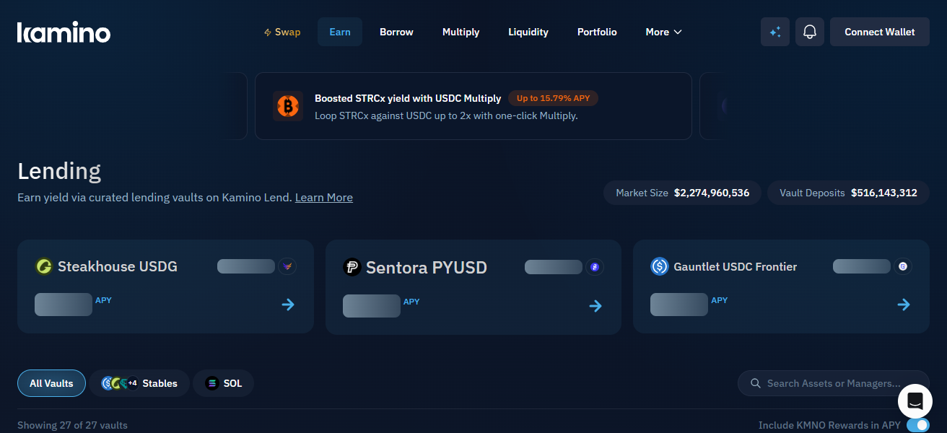Open the Multiply page
This screenshot has width=947, height=433.
click(461, 32)
